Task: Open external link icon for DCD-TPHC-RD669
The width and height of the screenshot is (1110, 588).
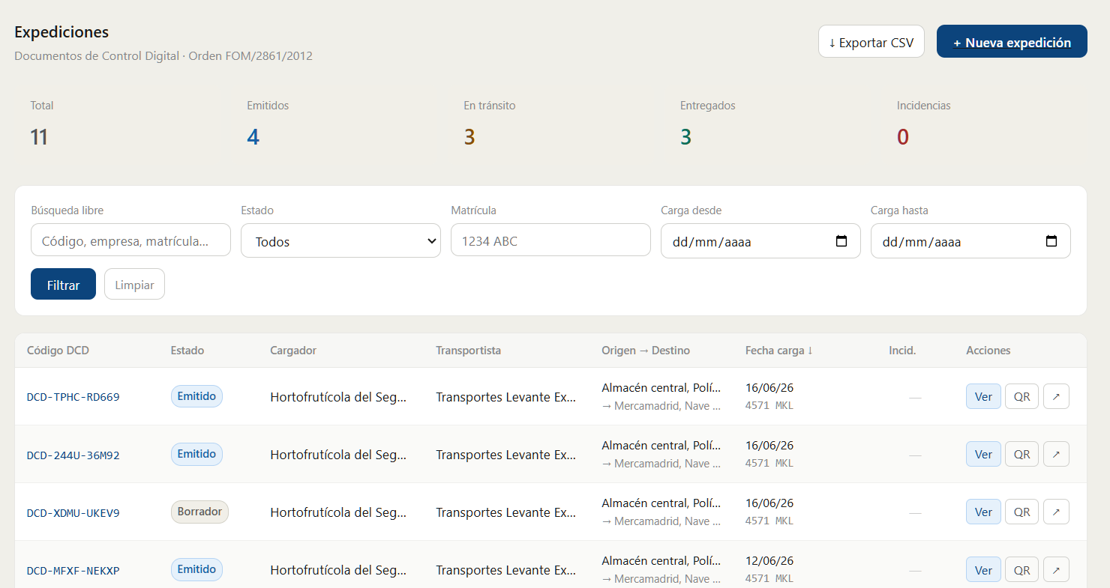Action: (1056, 396)
